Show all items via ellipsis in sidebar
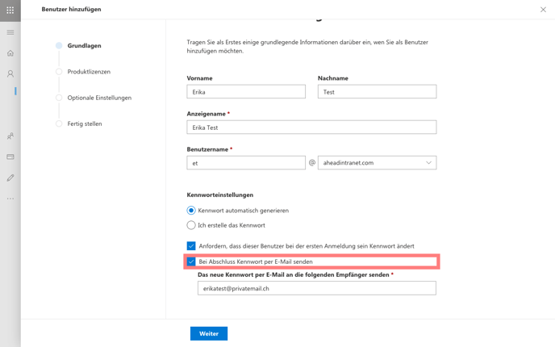The width and height of the screenshot is (555, 347). coord(10,199)
